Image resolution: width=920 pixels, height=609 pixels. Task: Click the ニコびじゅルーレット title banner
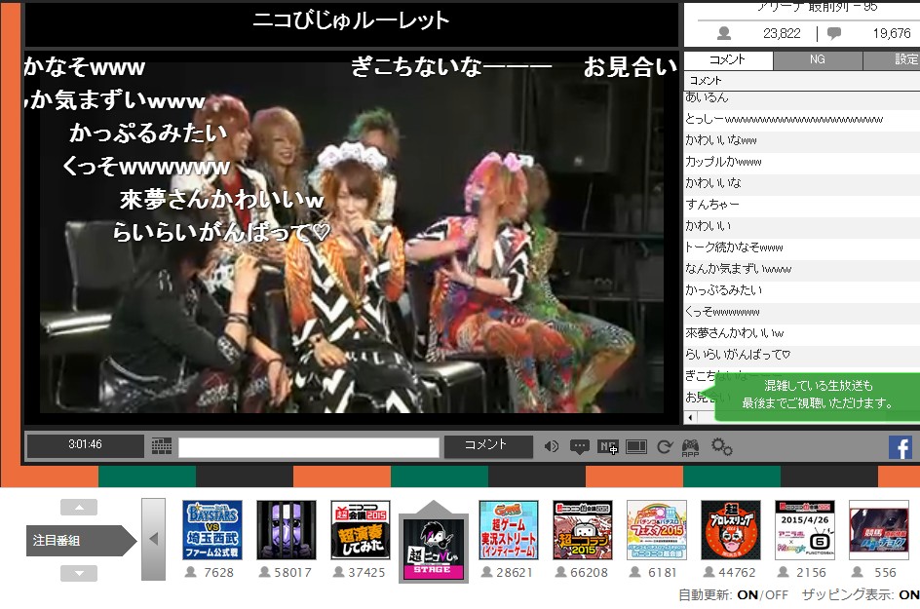(351, 21)
